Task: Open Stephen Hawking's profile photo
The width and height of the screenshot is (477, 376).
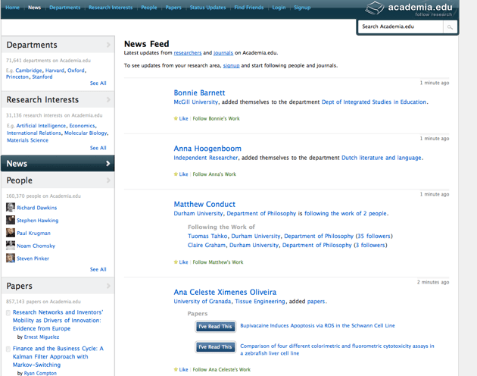Action: click(x=11, y=220)
